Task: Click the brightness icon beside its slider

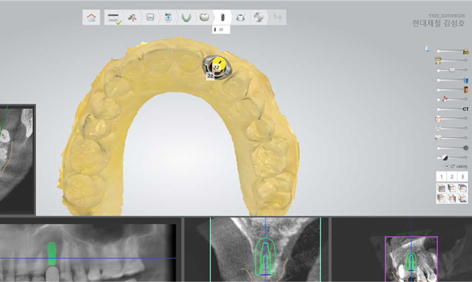Action: point(466,147)
